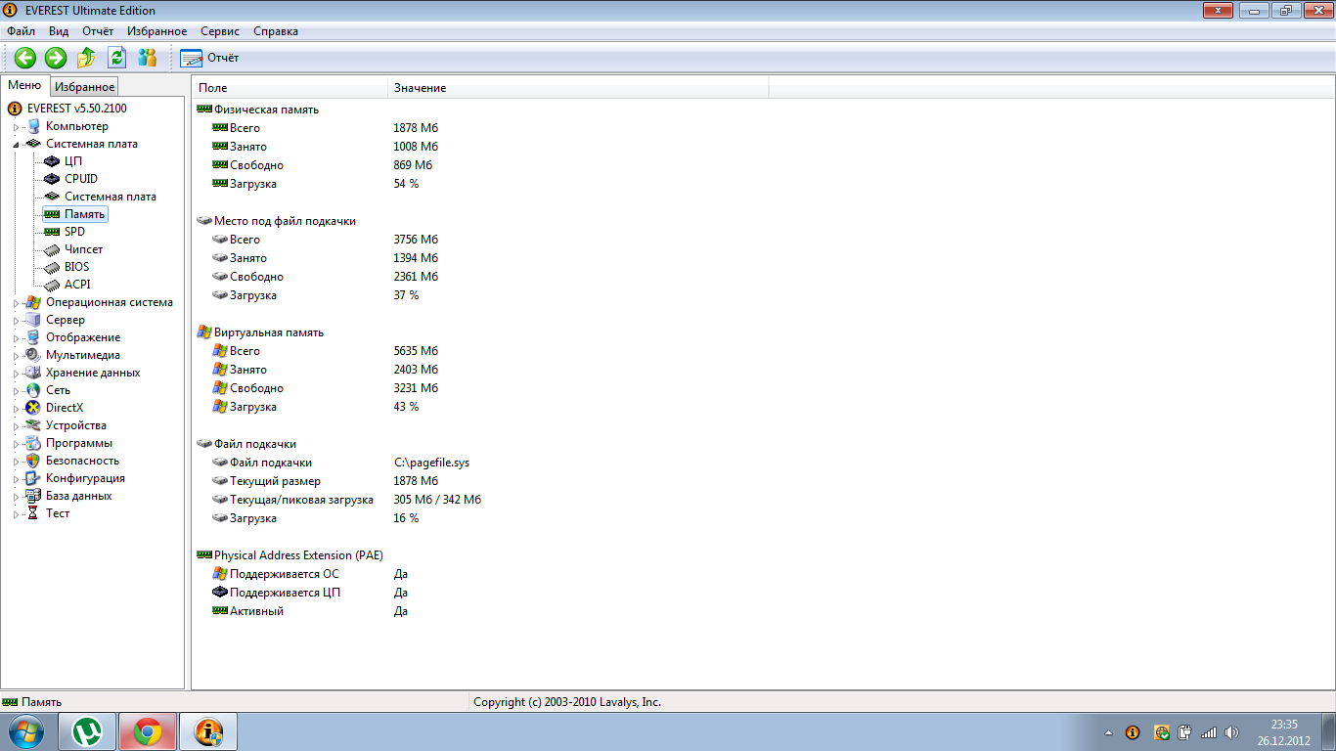This screenshot has width=1336, height=751.
Task: Expand the Сеть tree node
Action: [x=16, y=391]
